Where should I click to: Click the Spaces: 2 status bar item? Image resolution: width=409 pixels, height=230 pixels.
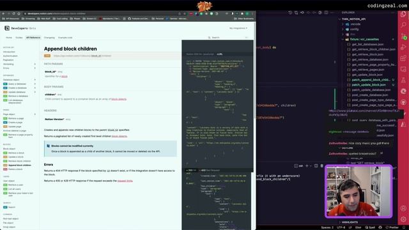point(327,227)
